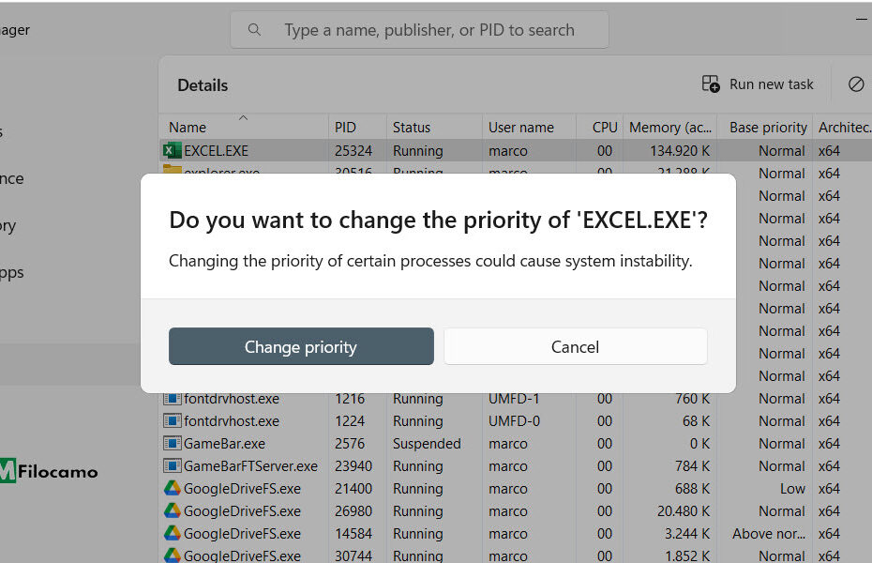Viewport: 872px width, 563px height.
Task: Click the Suspended status of GameBar.exe
Action: (427, 444)
